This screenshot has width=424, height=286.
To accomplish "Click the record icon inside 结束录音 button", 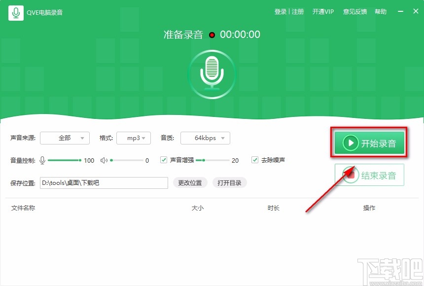I will [351, 174].
